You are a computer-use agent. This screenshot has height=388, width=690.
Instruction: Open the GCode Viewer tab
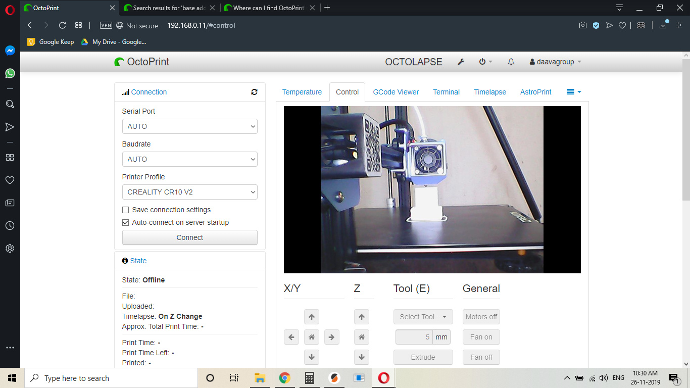pos(396,92)
